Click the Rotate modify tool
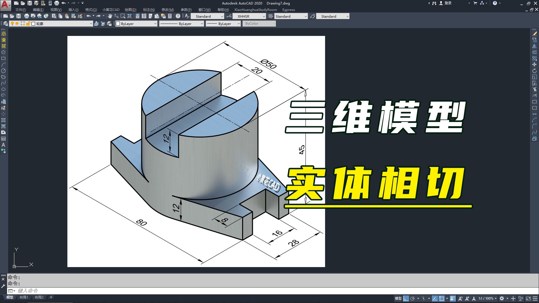The image size is (539, 303). pyautogui.click(x=534, y=71)
